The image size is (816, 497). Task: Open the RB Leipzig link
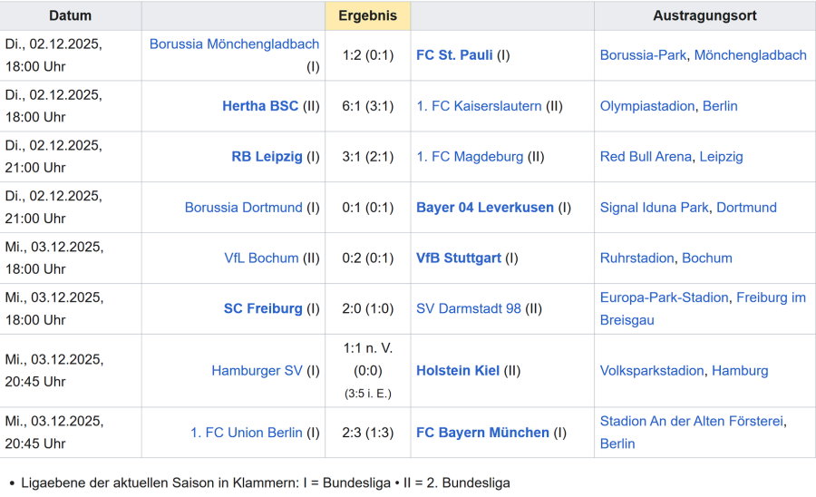pos(267,156)
